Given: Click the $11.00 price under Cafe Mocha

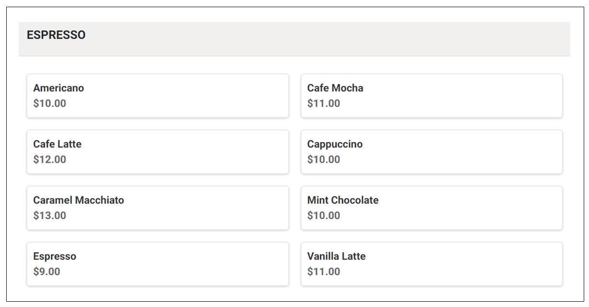Looking at the screenshot, I should 324,103.
